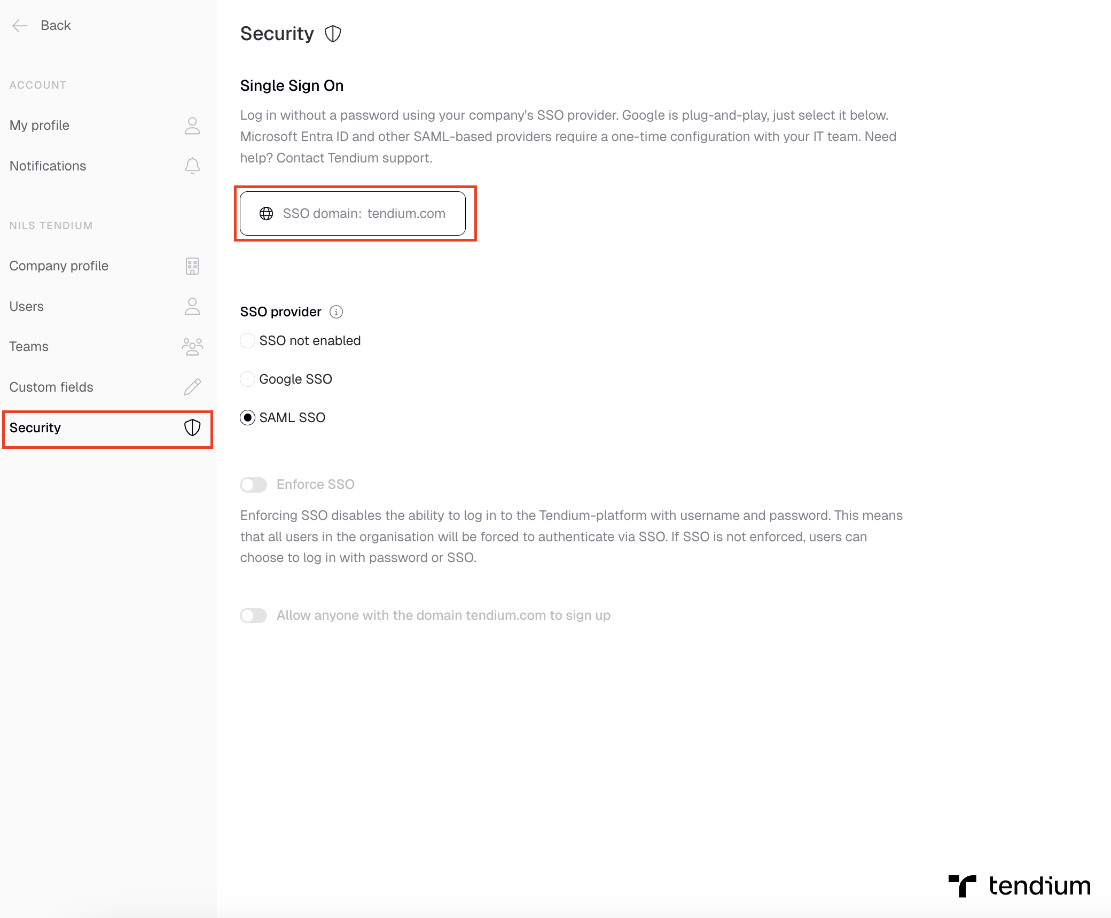Click the group icon beside Teams

192,346
